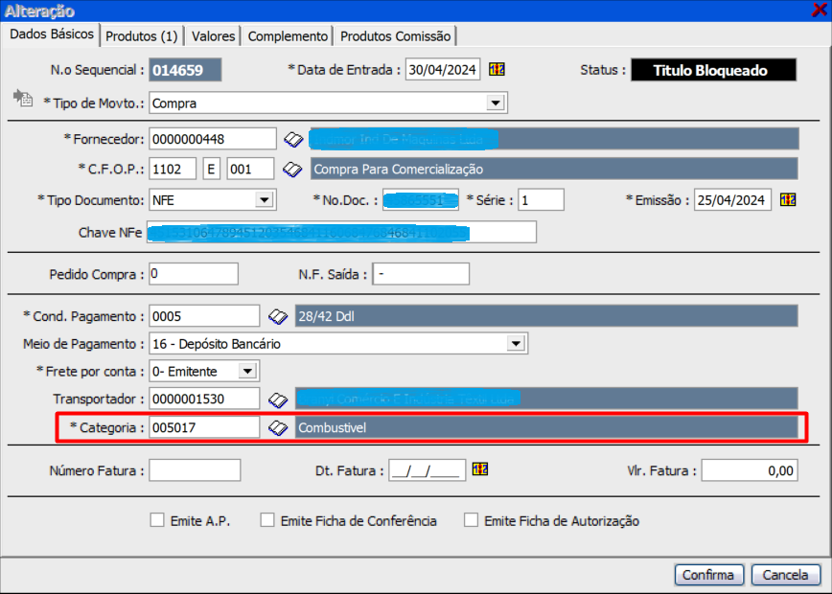Click the Cancela button
832x594 pixels.
pos(785,575)
